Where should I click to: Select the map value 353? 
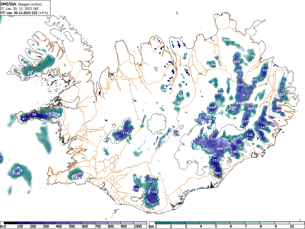(x=208, y=117)
